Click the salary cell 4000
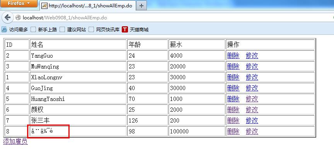 (x=197, y=56)
